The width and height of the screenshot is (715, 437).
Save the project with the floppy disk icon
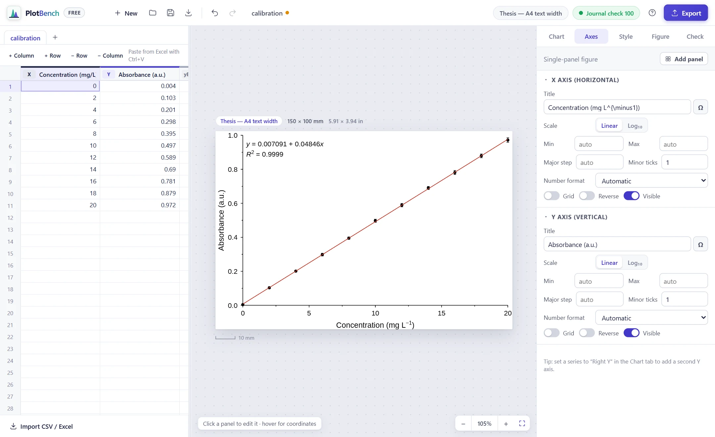pos(170,13)
